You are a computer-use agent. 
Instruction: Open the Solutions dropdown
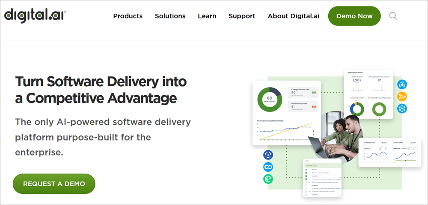(170, 16)
